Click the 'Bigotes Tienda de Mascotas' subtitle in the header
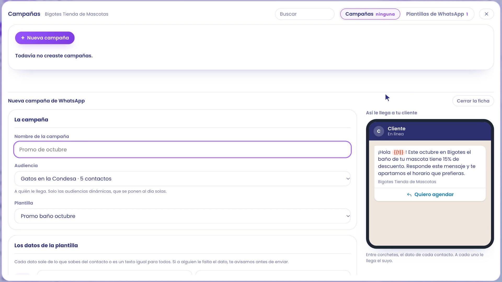The width and height of the screenshot is (502, 282). 76,14
